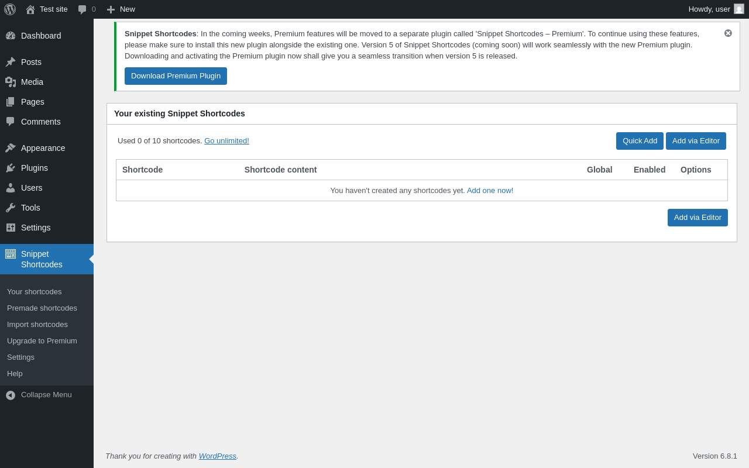The height and width of the screenshot is (468, 749).
Task: Go to Premade shortcodes submenu
Action: point(42,308)
